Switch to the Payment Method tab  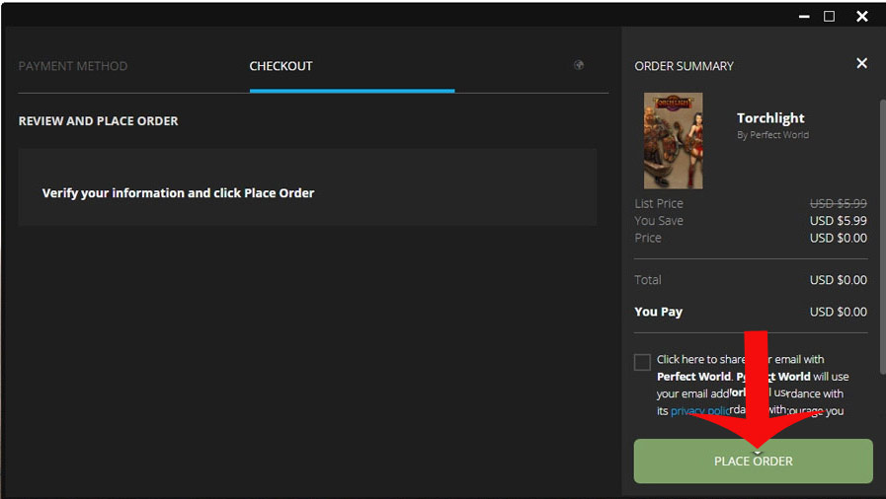tap(73, 66)
